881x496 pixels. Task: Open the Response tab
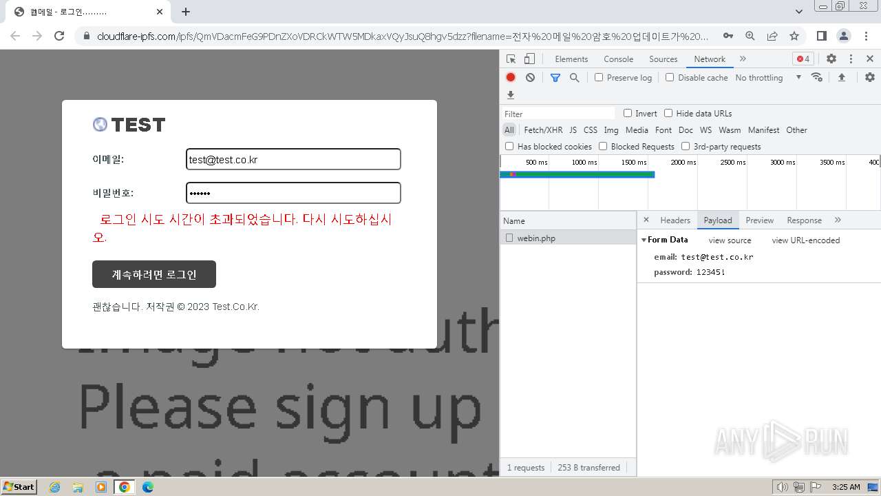804,220
